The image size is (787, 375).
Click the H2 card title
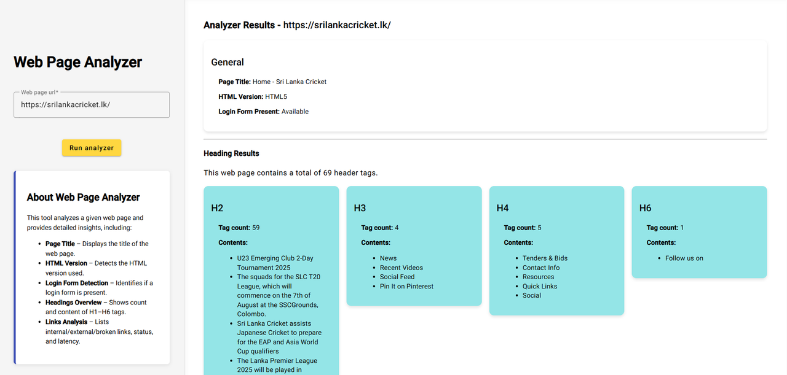[x=217, y=208]
